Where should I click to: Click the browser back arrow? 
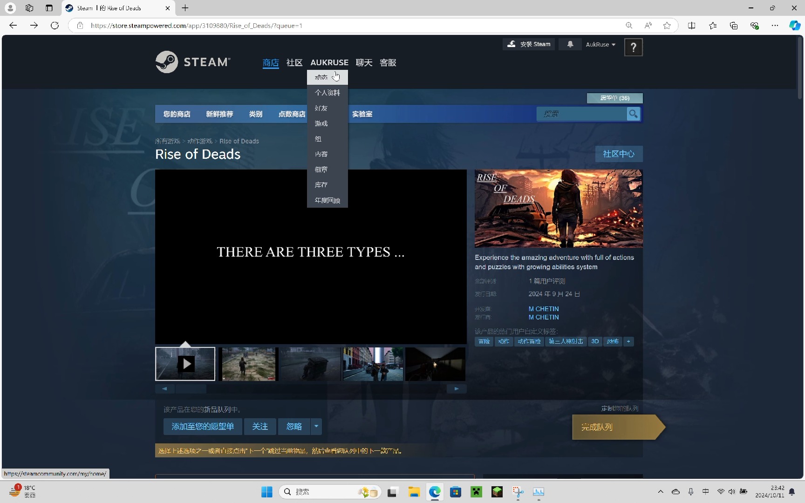pyautogui.click(x=13, y=26)
